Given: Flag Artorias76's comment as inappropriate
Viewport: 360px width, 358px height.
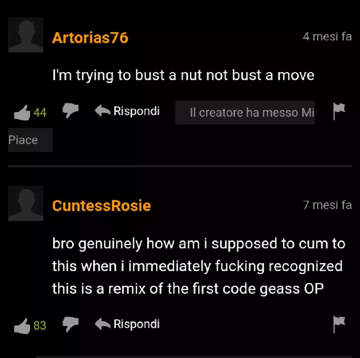Looking at the screenshot, I should click(339, 111).
